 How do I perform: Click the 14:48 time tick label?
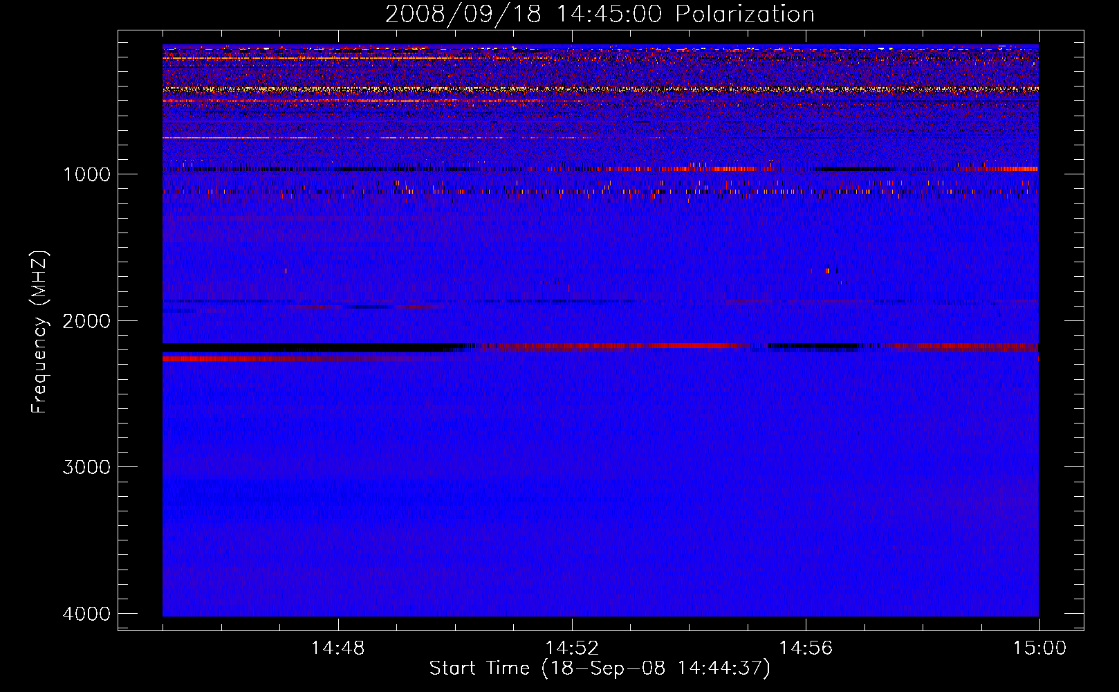337,648
